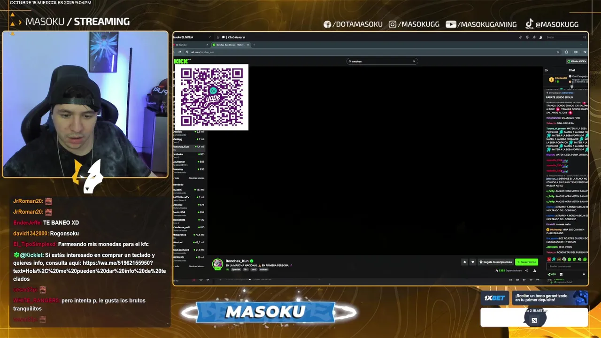The width and height of the screenshot is (601, 338).
Task: Click the 'EnderJeffe' username in the overlay chat
Action: click(27, 223)
